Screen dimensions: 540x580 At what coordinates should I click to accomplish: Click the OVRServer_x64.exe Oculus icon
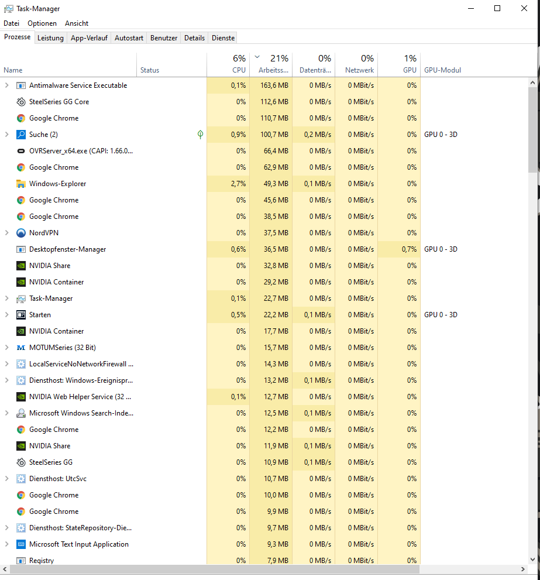(21, 151)
